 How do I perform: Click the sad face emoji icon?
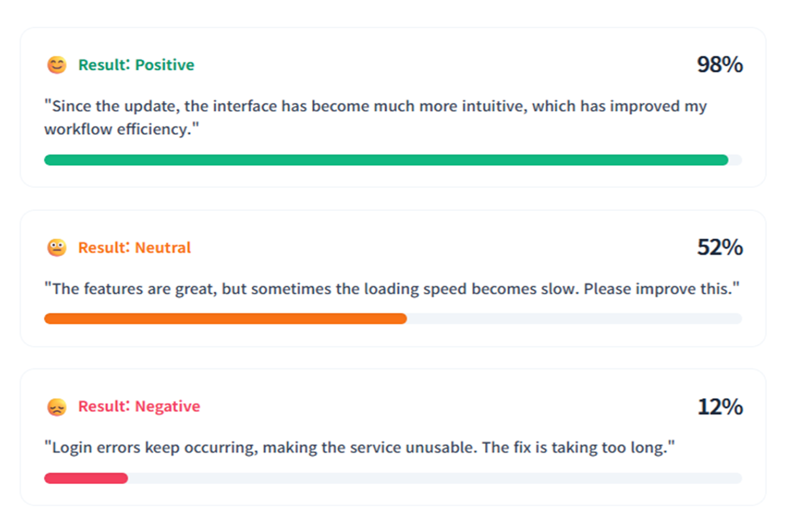(57, 407)
